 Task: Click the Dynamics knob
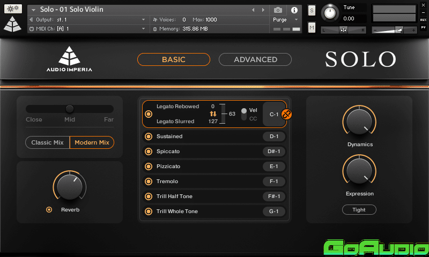click(359, 121)
